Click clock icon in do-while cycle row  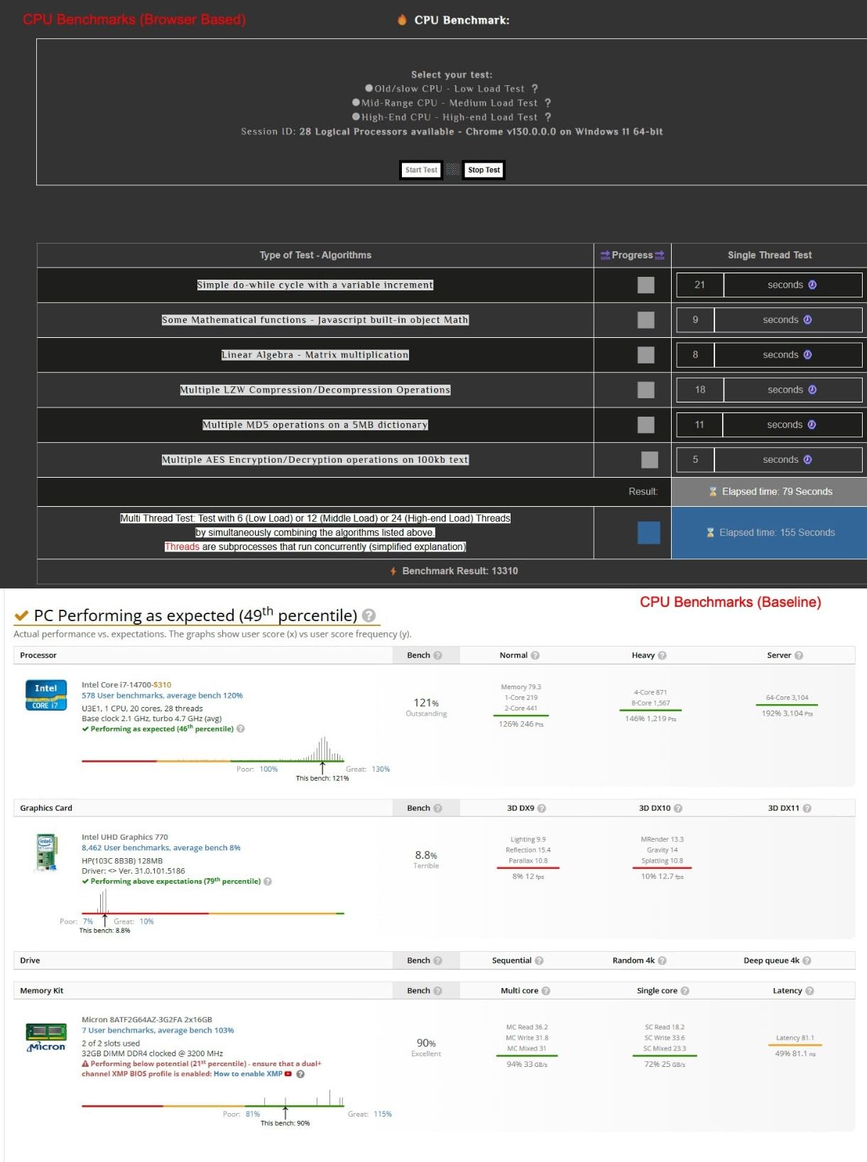point(812,285)
